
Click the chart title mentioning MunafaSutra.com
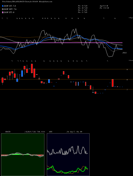[x=27, y=2]
